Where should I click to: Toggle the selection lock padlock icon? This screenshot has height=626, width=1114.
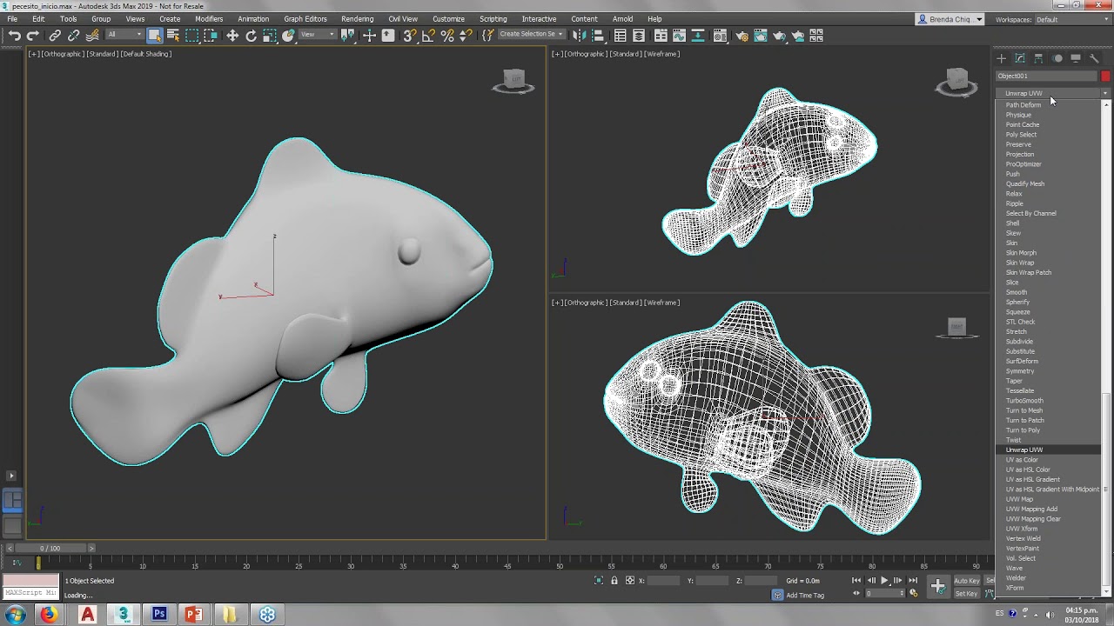point(614,581)
